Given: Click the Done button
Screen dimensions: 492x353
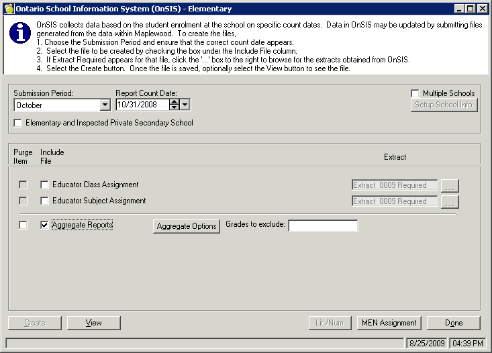Looking at the screenshot, I should point(454,323).
